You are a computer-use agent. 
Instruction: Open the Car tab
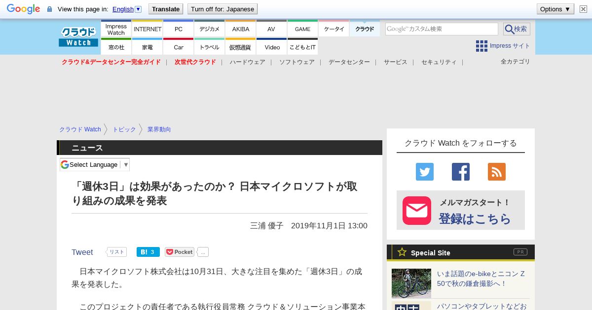179,47
